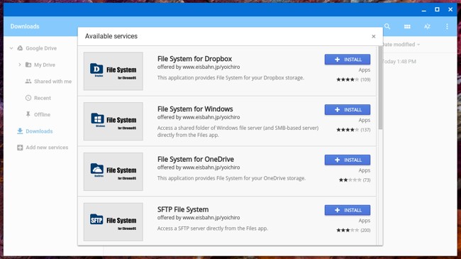Collapse the Google Drive tree
The width and height of the screenshot is (461, 259).
tap(11, 48)
